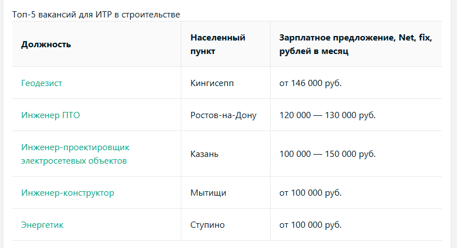Image resolution: width=457 pixels, height=248 pixels.
Task: Select the Ростов-на-Дону city cell
Action: 223,115
